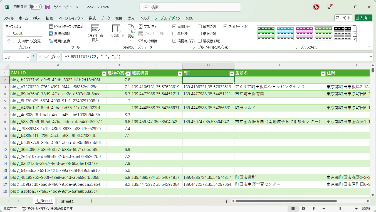This screenshot has height=212, width=376.
Task: Open GML ID column filter dropdown
Action: (104, 74)
